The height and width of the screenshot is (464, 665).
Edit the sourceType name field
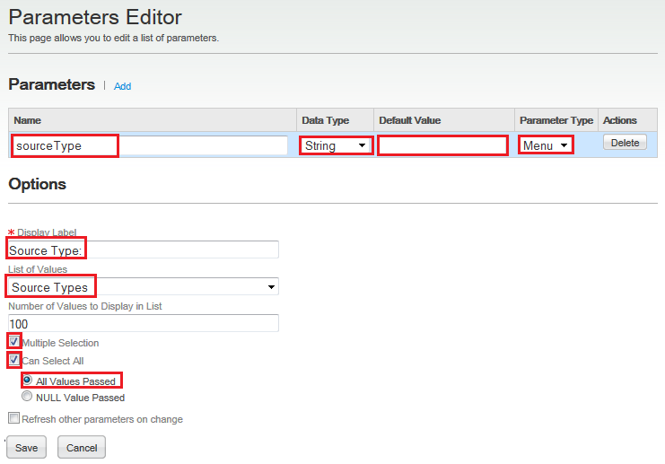[150, 145]
